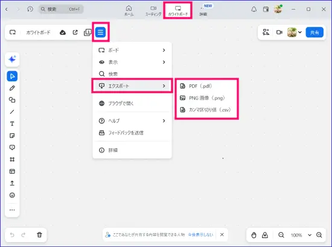Open the emoji reaction tool

(12, 195)
